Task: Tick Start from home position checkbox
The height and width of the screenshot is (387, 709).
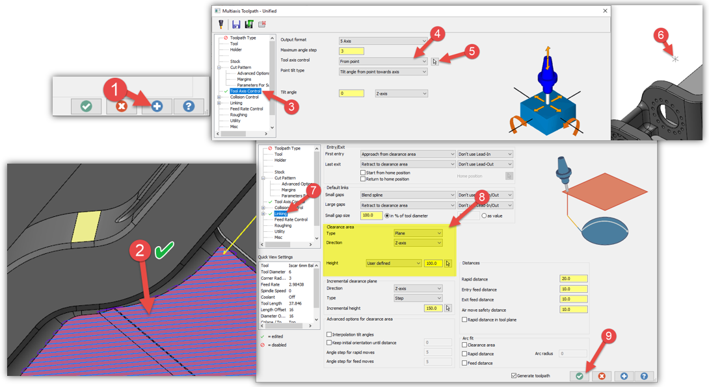Action: pyautogui.click(x=363, y=173)
